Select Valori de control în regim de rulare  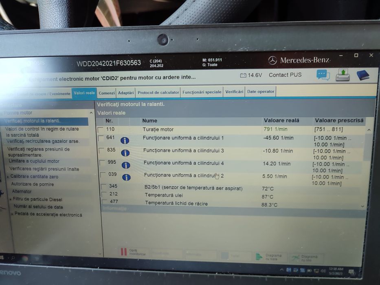point(42,132)
